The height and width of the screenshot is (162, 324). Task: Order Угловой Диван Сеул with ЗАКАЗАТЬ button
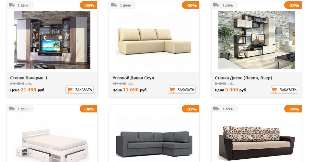(x=182, y=90)
